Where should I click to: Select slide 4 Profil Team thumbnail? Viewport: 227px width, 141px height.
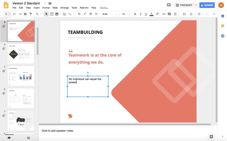tap(21, 54)
